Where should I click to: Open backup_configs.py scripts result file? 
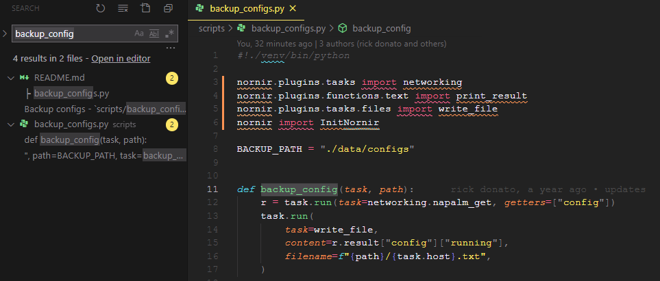71,124
